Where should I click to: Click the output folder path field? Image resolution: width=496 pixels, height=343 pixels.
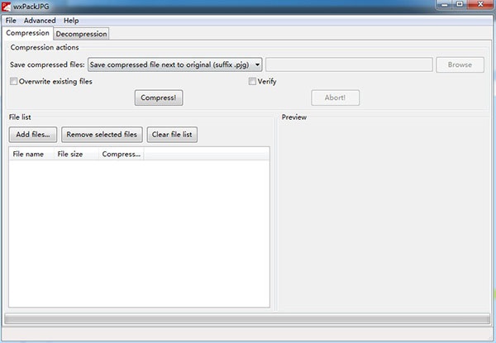(x=349, y=64)
